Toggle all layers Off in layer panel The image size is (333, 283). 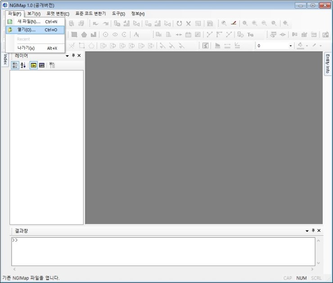42,65
